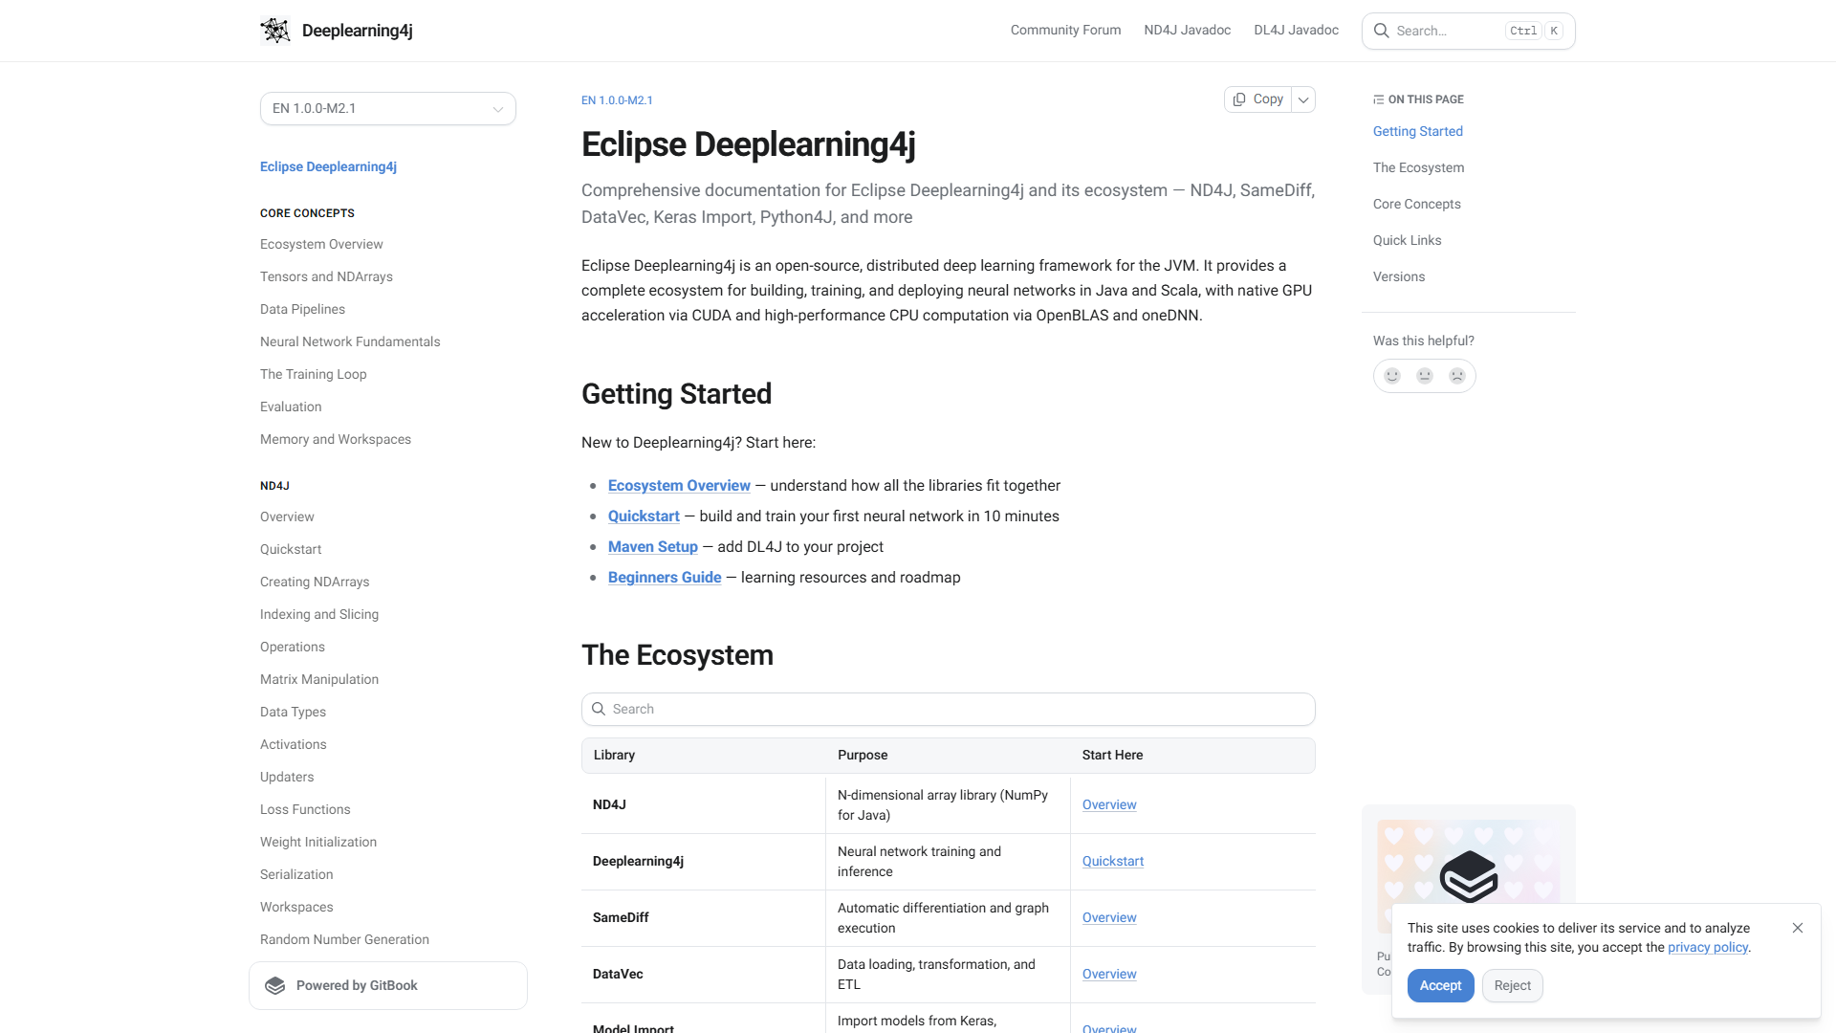Click Overview link in DataVec table row
The image size is (1836, 1033).
pos(1109,975)
